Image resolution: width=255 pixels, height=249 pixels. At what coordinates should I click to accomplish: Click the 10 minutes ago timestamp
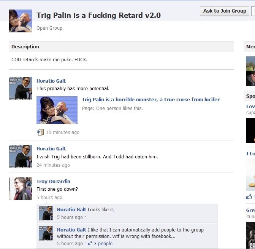[x=63, y=132]
